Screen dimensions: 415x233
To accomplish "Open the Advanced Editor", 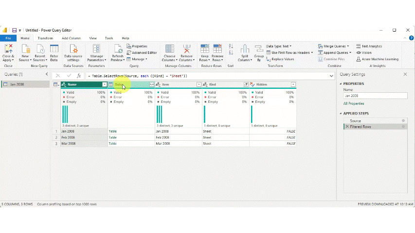I will click(x=144, y=52).
